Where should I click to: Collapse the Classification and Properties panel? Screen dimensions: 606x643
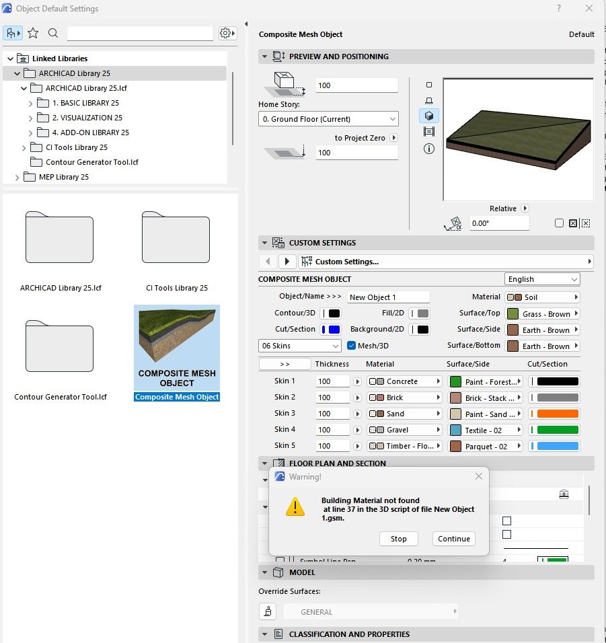[x=264, y=634]
